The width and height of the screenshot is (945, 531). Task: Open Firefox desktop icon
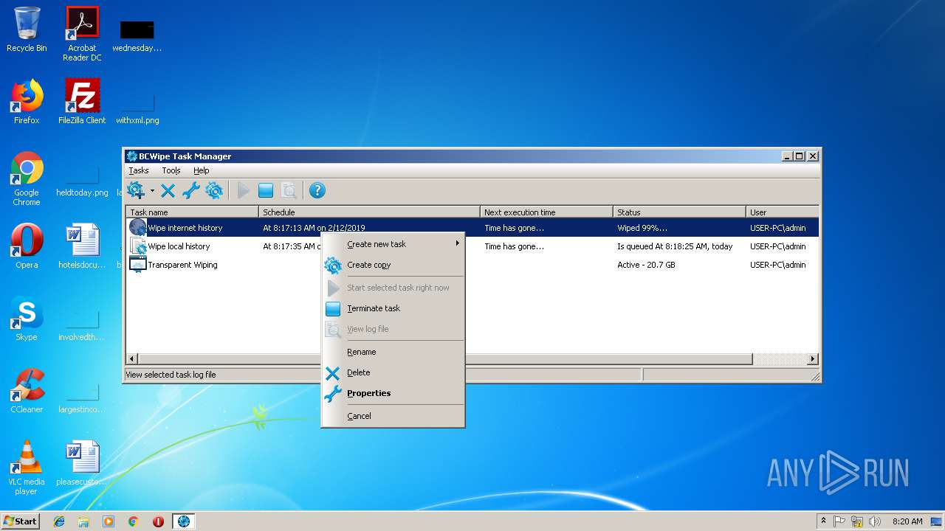click(27, 102)
